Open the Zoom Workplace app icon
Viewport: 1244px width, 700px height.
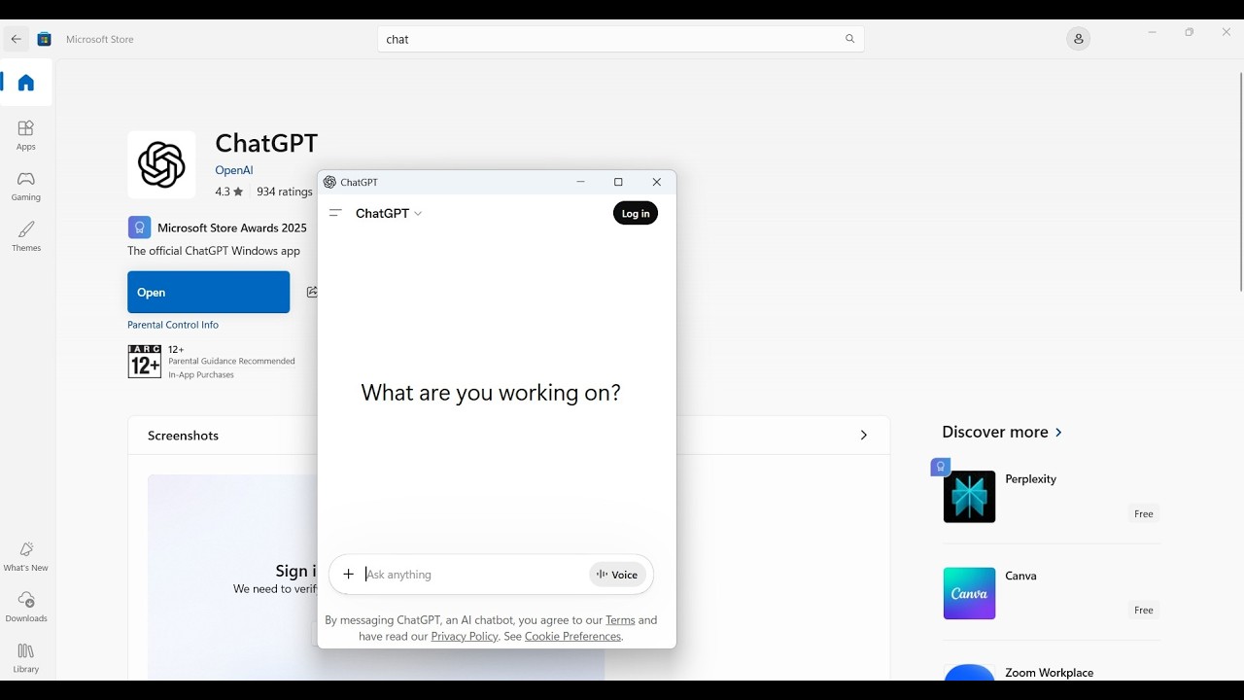click(x=969, y=672)
